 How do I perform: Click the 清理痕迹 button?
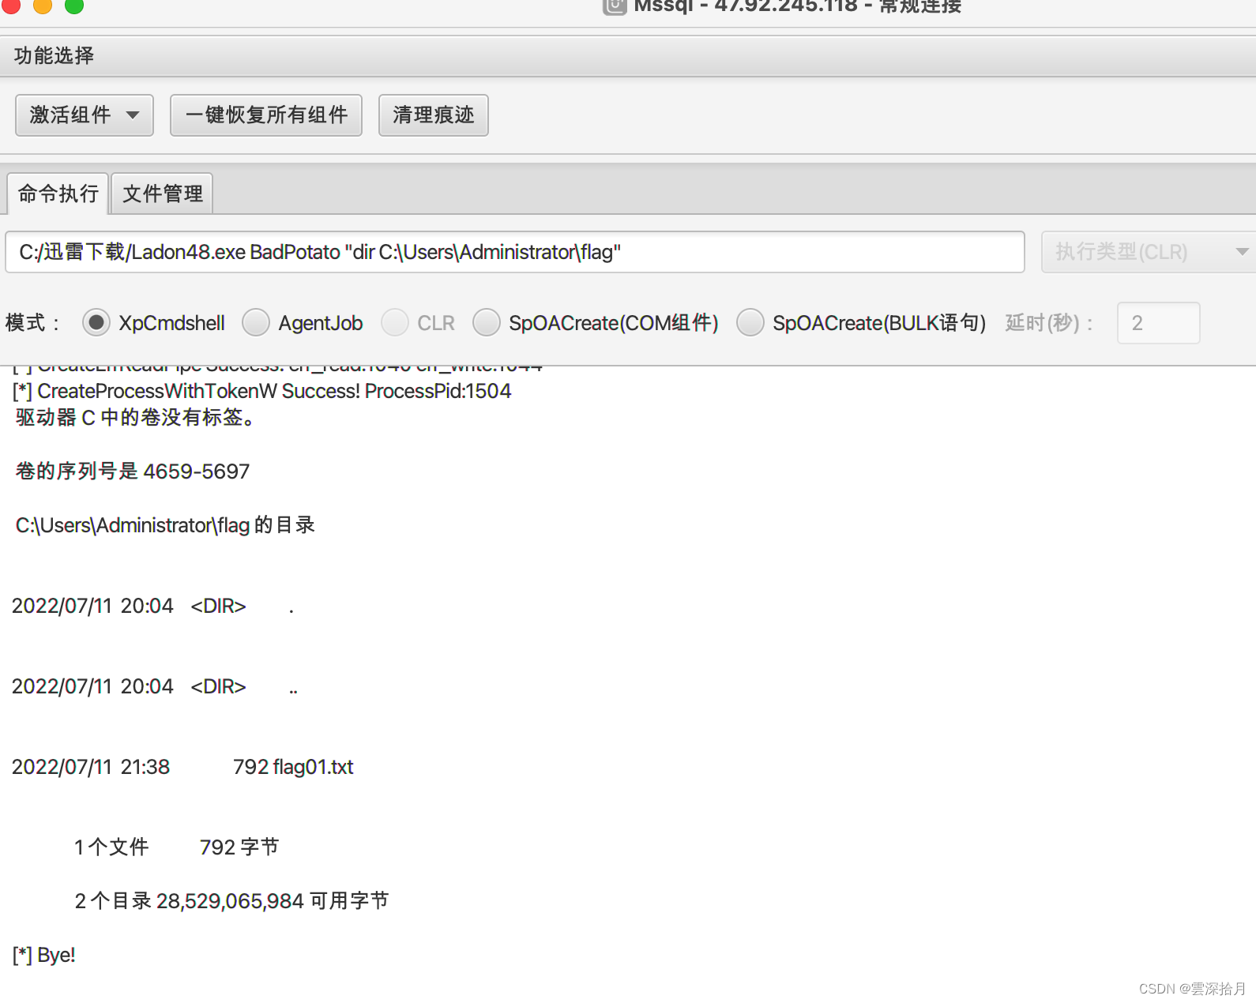pos(434,115)
